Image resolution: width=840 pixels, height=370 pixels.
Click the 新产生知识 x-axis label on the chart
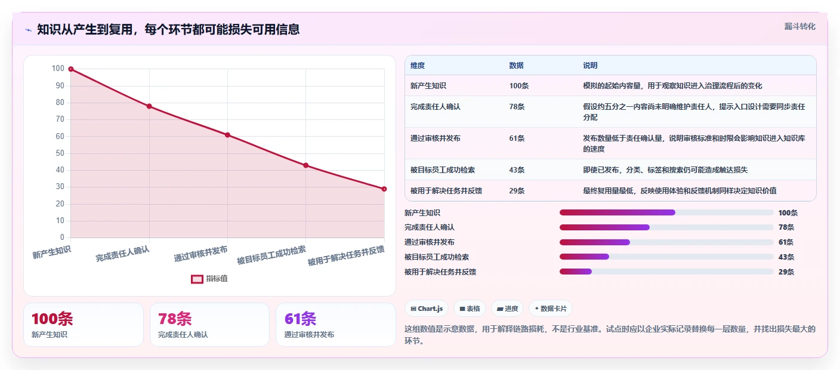(x=52, y=252)
